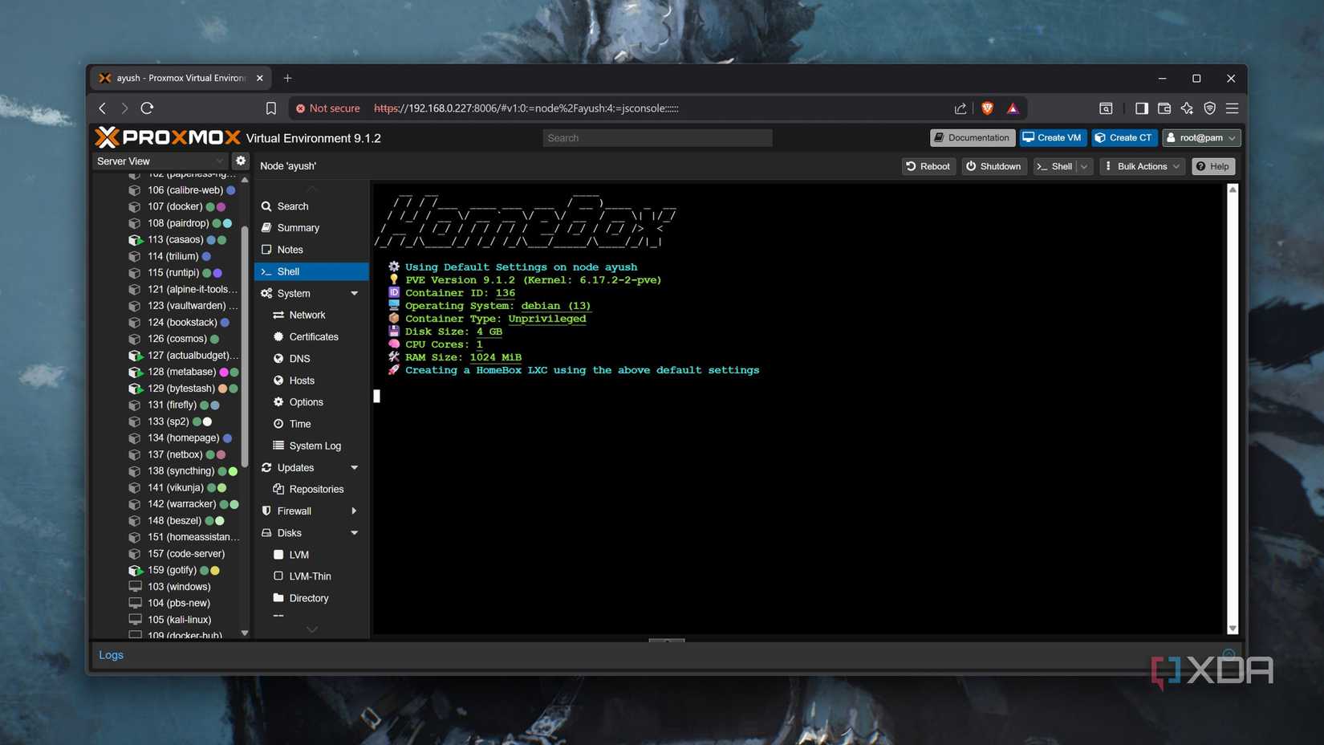Open the Directory menu item

[311, 598]
